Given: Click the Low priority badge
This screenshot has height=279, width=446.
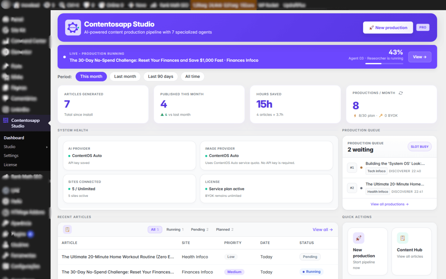Looking at the screenshot, I should (x=231, y=257).
